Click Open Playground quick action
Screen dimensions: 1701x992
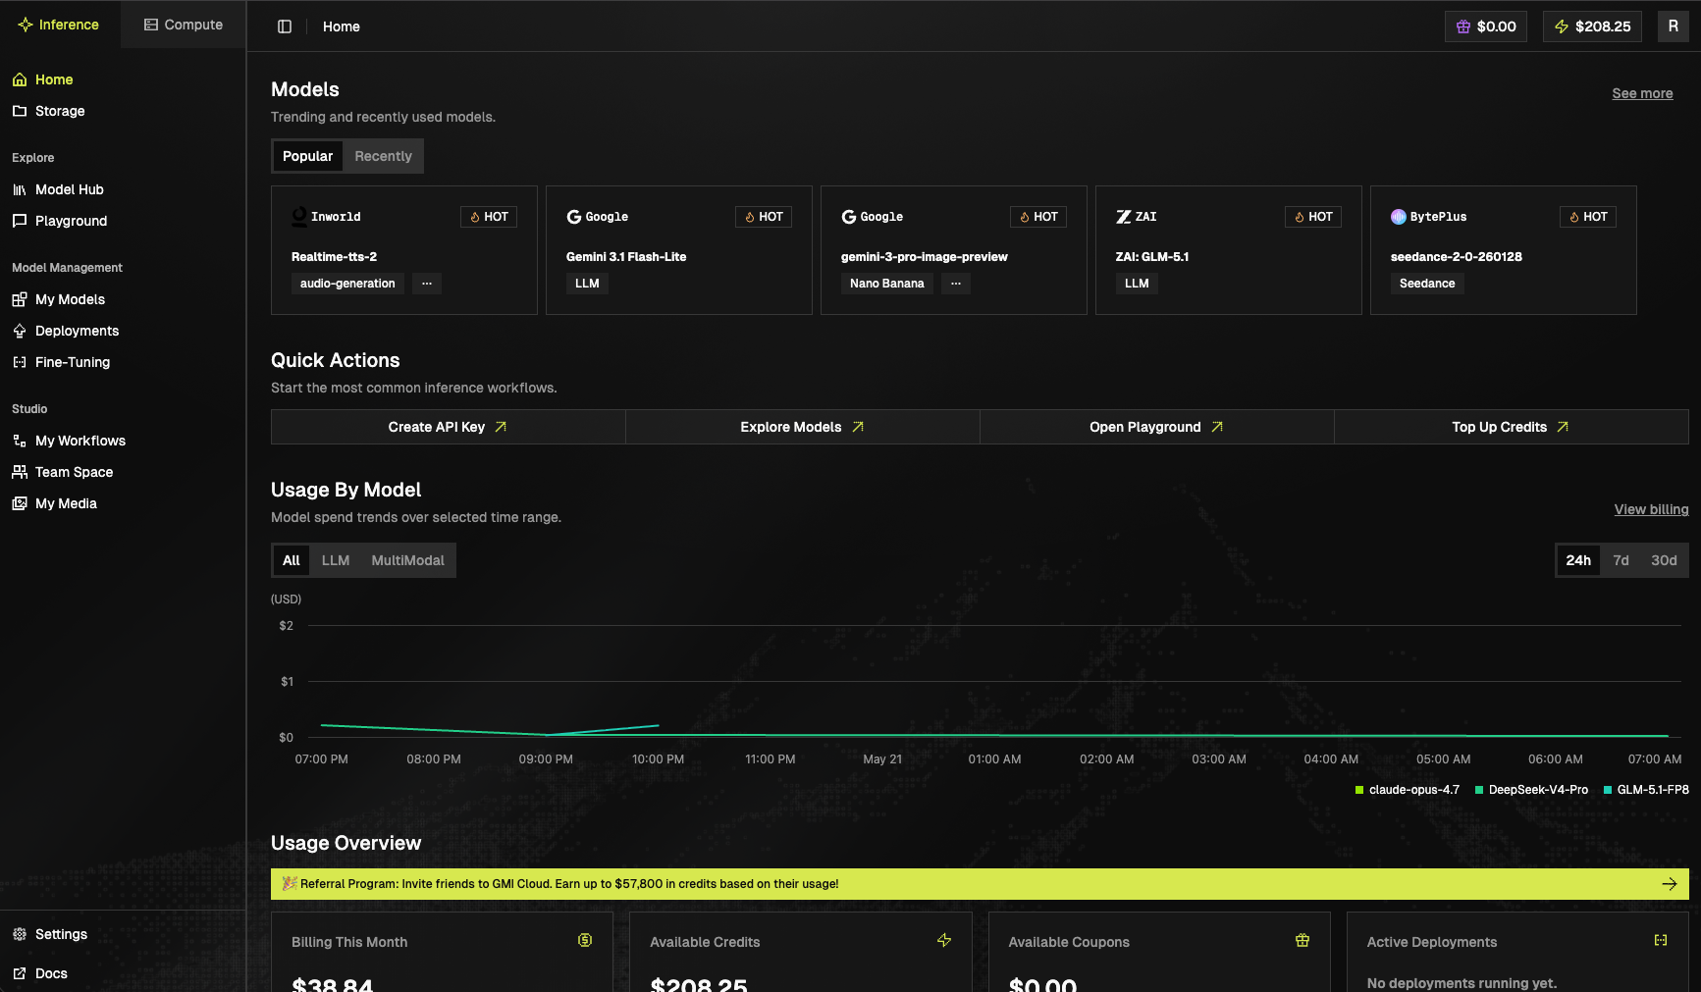tap(1156, 427)
